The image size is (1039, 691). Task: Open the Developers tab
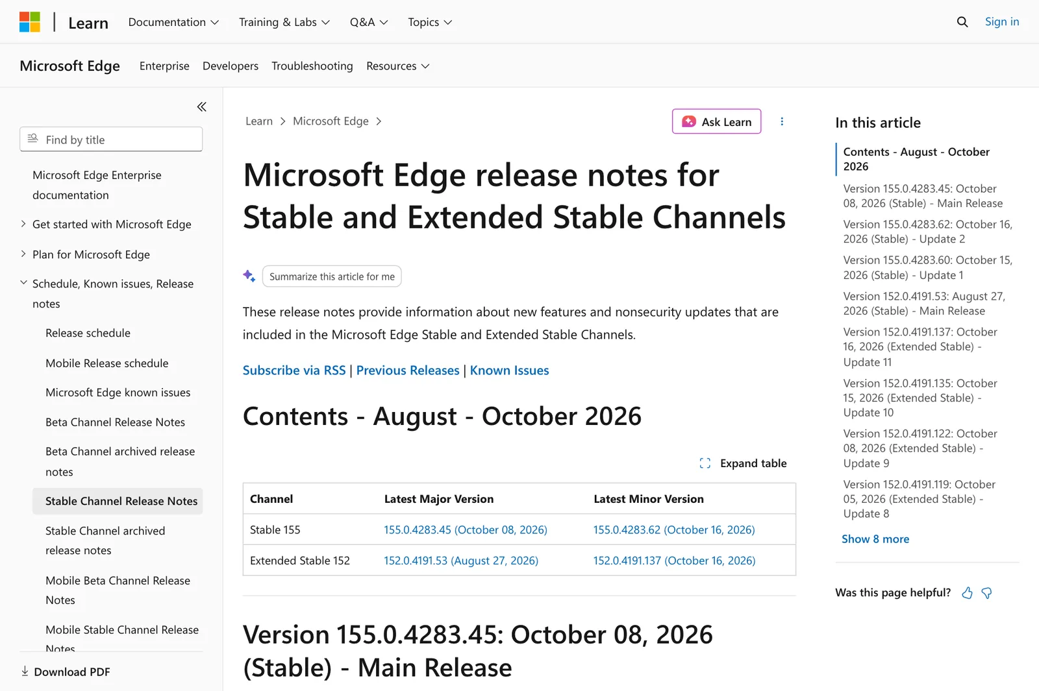pos(231,66)
